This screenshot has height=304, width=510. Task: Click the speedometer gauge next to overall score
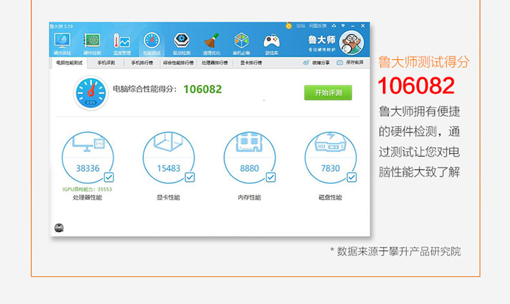[90, 93]
